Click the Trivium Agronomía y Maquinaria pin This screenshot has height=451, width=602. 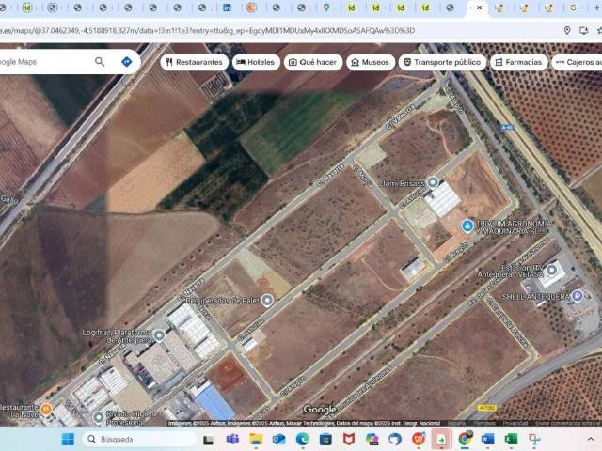467,225
